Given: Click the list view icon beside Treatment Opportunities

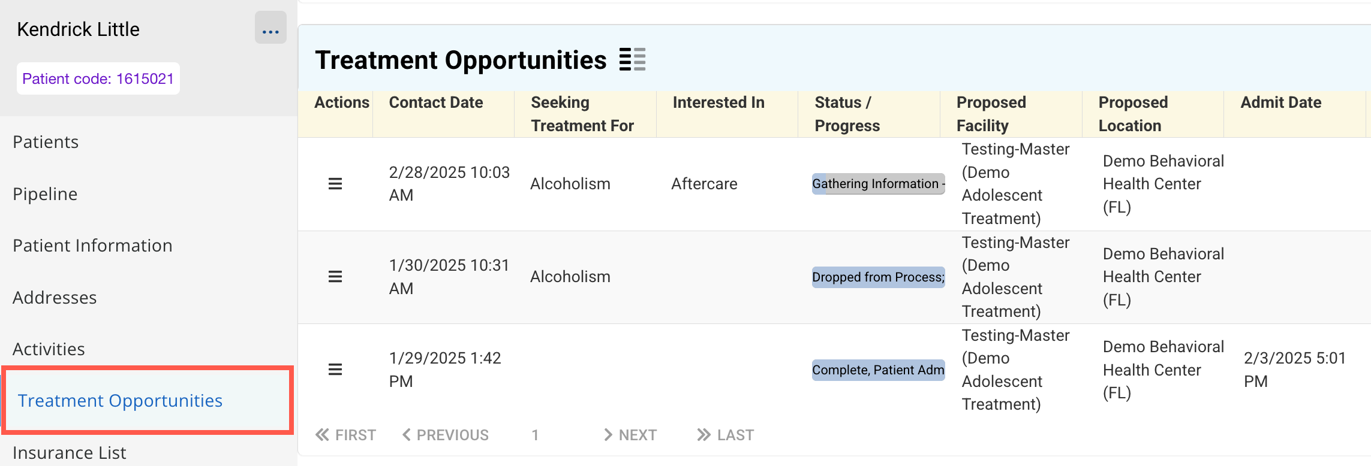Looking at the screenshot, I should tap(632, 60).
